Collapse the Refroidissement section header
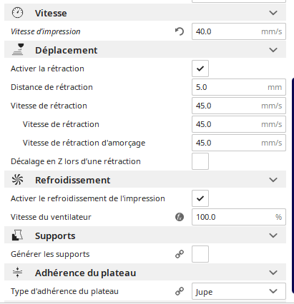Viewport: 294px width, 304px height. coord(145,180)
